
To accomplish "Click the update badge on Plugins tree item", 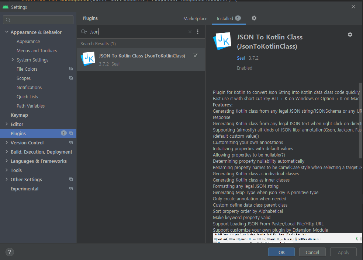I will tap(64, 133).
